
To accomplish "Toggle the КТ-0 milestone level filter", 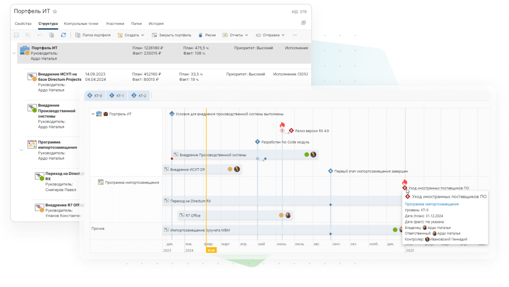I will click(95, 96).
